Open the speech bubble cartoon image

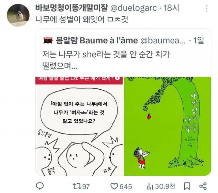pos(79,126)
